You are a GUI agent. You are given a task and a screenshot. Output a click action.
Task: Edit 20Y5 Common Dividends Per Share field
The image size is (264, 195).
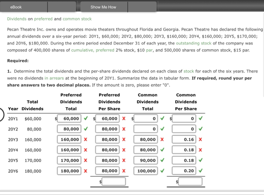184,160
